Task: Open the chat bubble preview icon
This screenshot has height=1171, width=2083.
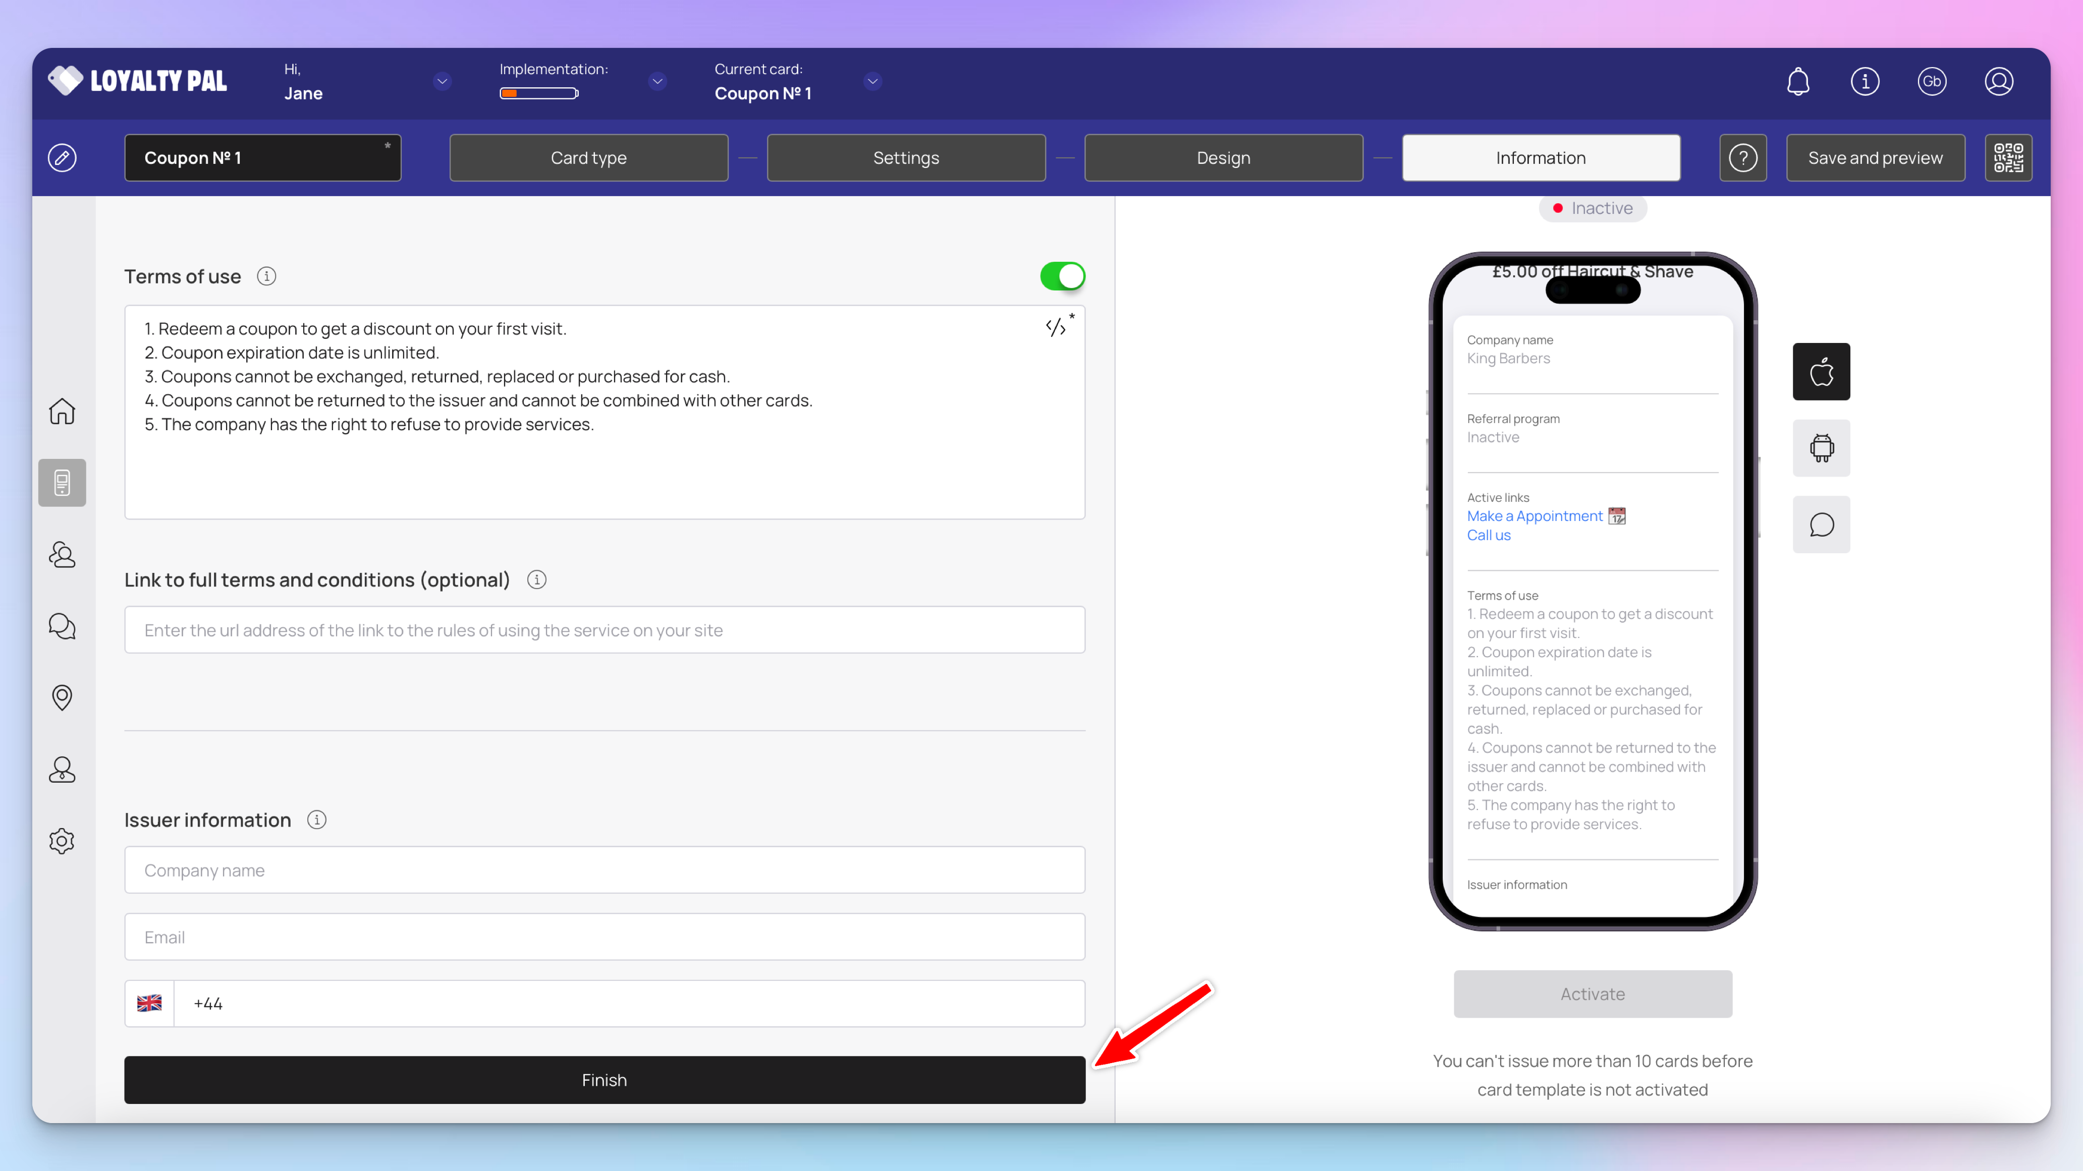Action: (x=1821, y=524)
